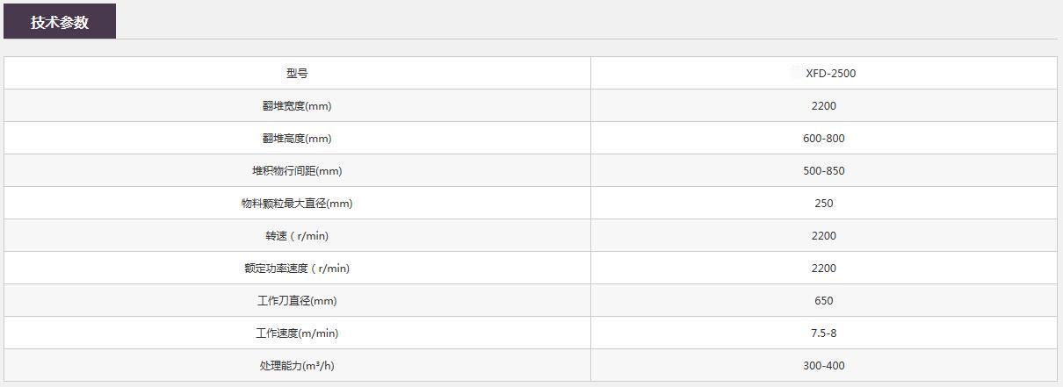Image resolution: width=1063 pixels, height=387 pixels.
Task: Select the XFD-2500 model value
Action: tap(829, 74)
